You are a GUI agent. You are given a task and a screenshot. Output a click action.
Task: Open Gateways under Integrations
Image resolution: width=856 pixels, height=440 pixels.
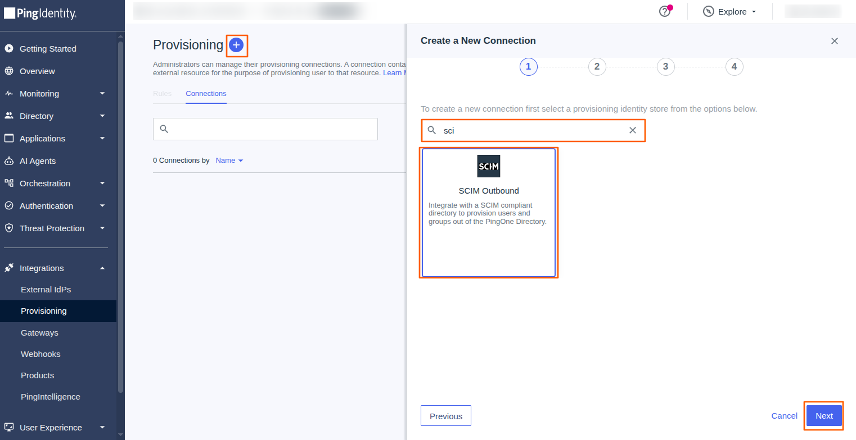click(39, 333)
